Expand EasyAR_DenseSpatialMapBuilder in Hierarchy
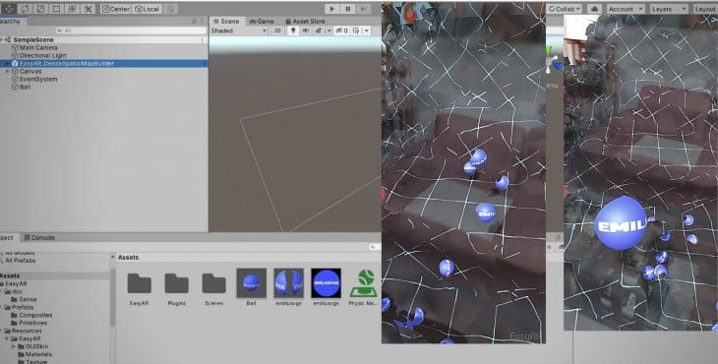Image resolution: width=718 pixels, height=364 pixels. [7, 64]
